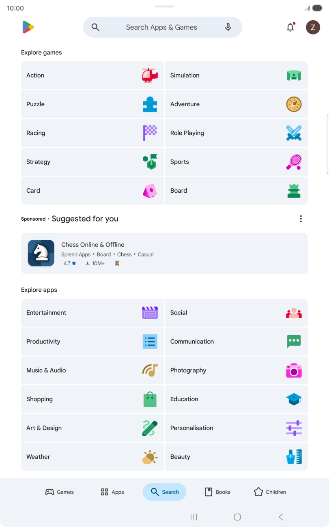Go to the Children tab
This screenshot has height=527, width=329.
point(270,492)
